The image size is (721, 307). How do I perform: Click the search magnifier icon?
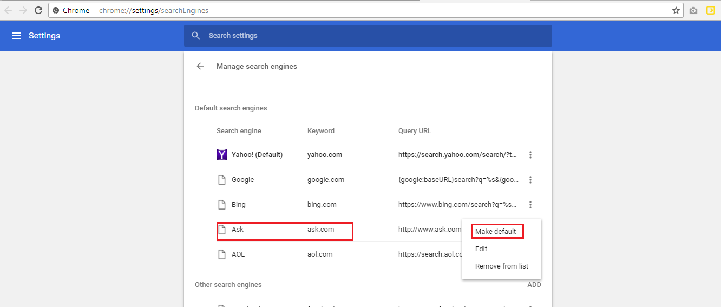click(196, 36)
